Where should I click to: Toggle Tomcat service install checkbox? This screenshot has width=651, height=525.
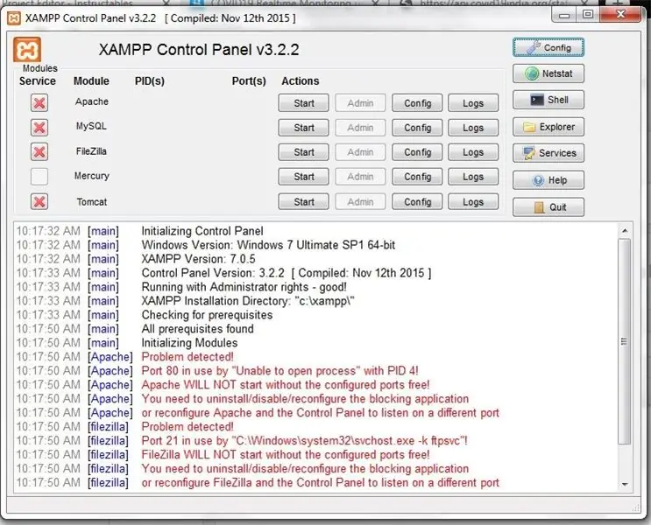coord(39,202)
